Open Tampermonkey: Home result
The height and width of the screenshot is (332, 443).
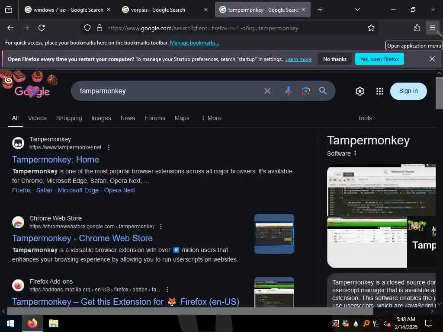click(x=56, y=160)
